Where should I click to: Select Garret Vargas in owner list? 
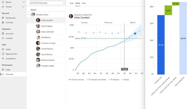pyautogui.click(x=46, y=26)
